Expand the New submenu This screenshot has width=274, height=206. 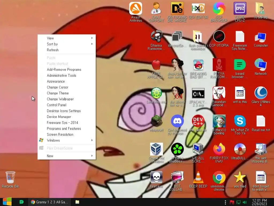tap(67, 156)
